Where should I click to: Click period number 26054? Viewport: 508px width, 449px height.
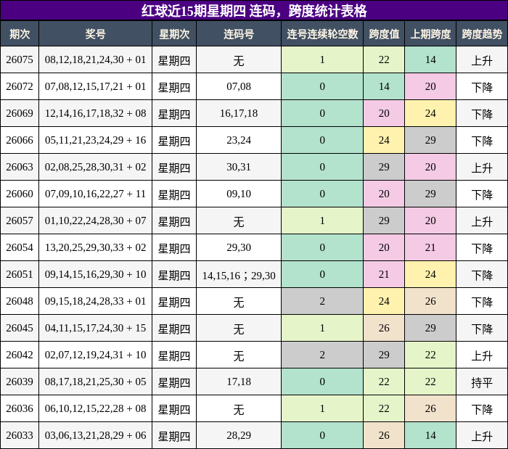coord(20,247)
